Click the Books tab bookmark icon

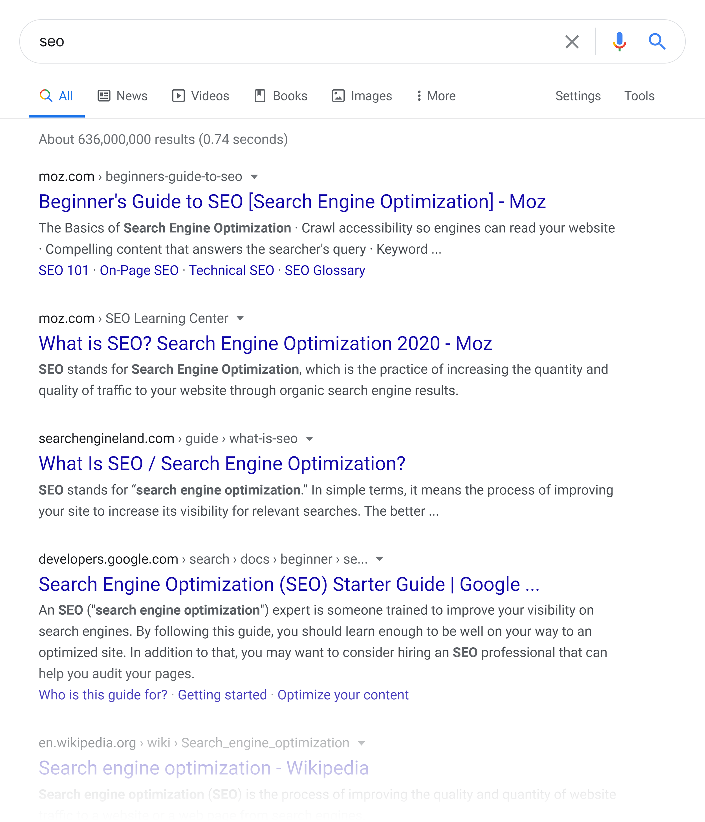(260, 96)
